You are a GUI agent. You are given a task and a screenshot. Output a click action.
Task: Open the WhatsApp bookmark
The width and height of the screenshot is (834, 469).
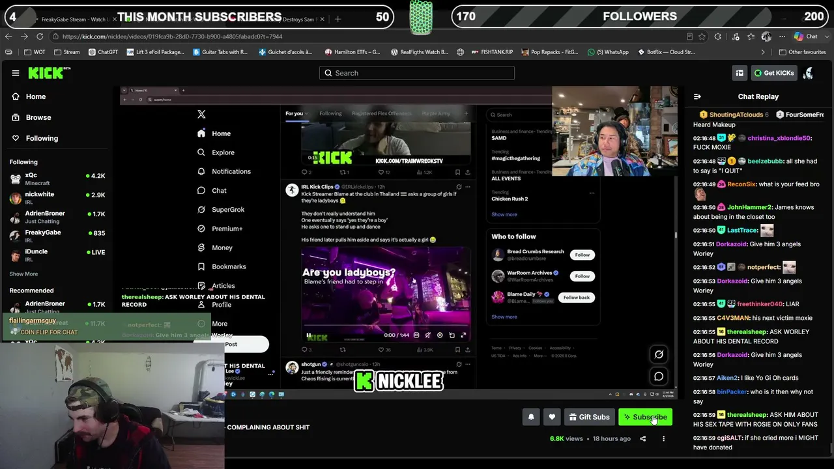click(x=608, y=52)
